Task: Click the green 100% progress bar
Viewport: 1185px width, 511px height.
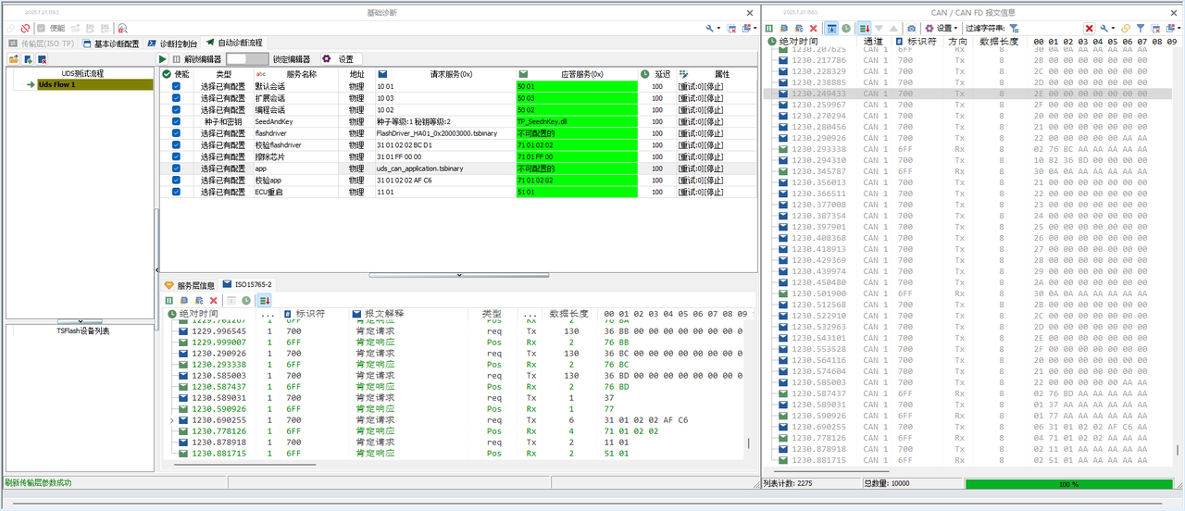Action: [1067, 483]
